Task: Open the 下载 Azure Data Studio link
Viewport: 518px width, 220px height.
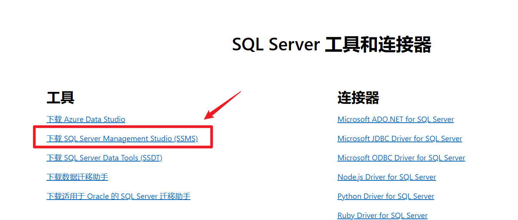Action: tap(86, 119)
